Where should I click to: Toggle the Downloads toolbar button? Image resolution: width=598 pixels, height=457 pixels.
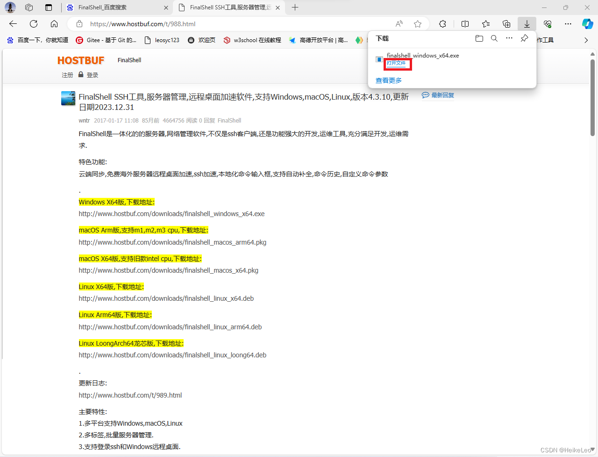click(x=527, y=24)
